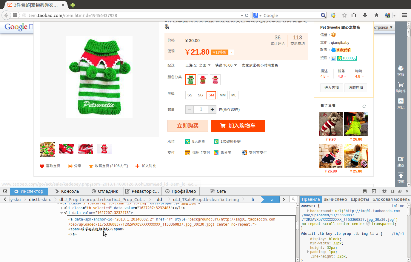Open the 全国 shipping region dropdown
Screen dimensions: 411x262
[205, 65]
